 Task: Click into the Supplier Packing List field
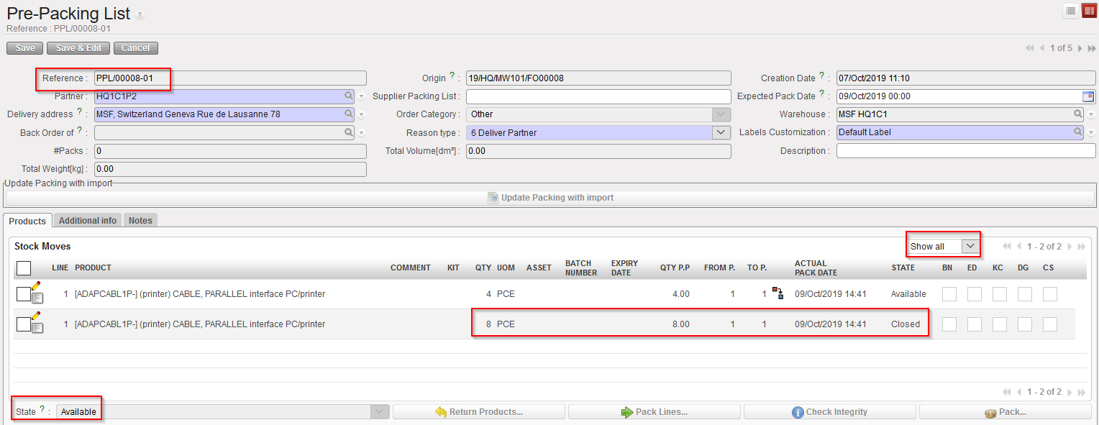tap(598, 96)
